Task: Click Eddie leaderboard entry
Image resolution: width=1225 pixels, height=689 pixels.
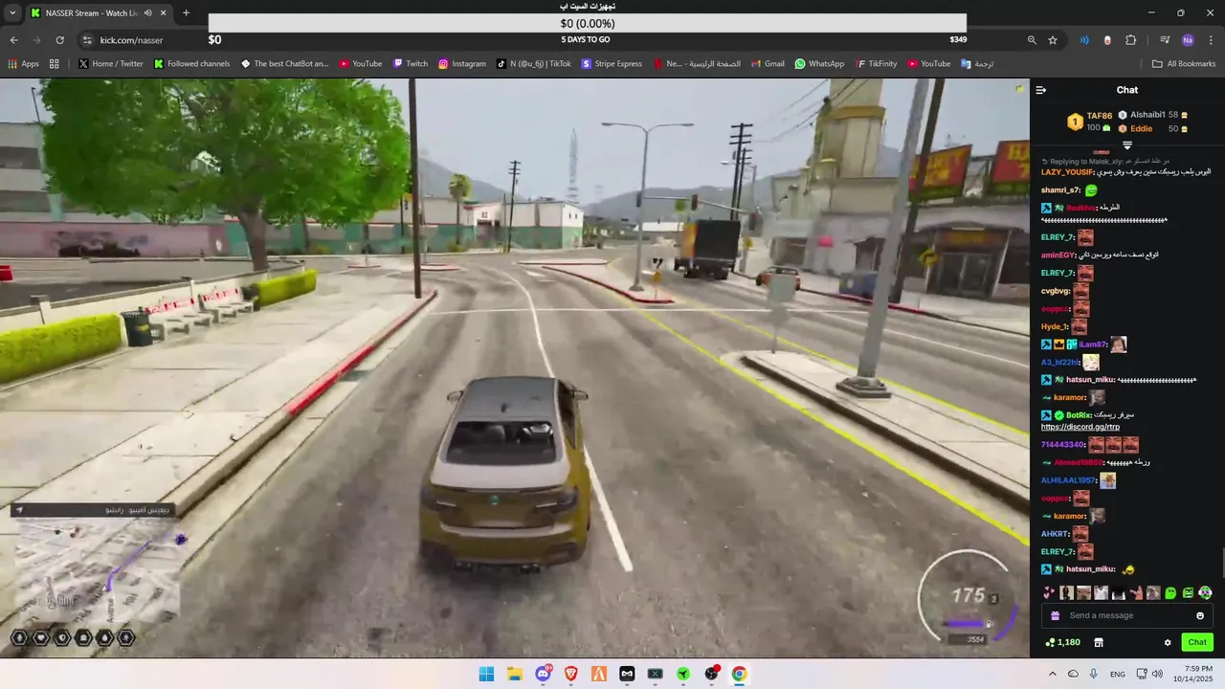Action: 1152,128
